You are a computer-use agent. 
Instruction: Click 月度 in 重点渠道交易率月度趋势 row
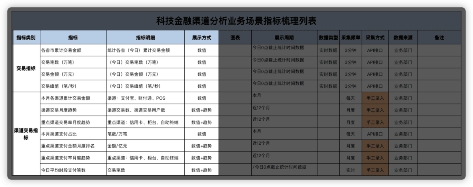tap(351, 122)
